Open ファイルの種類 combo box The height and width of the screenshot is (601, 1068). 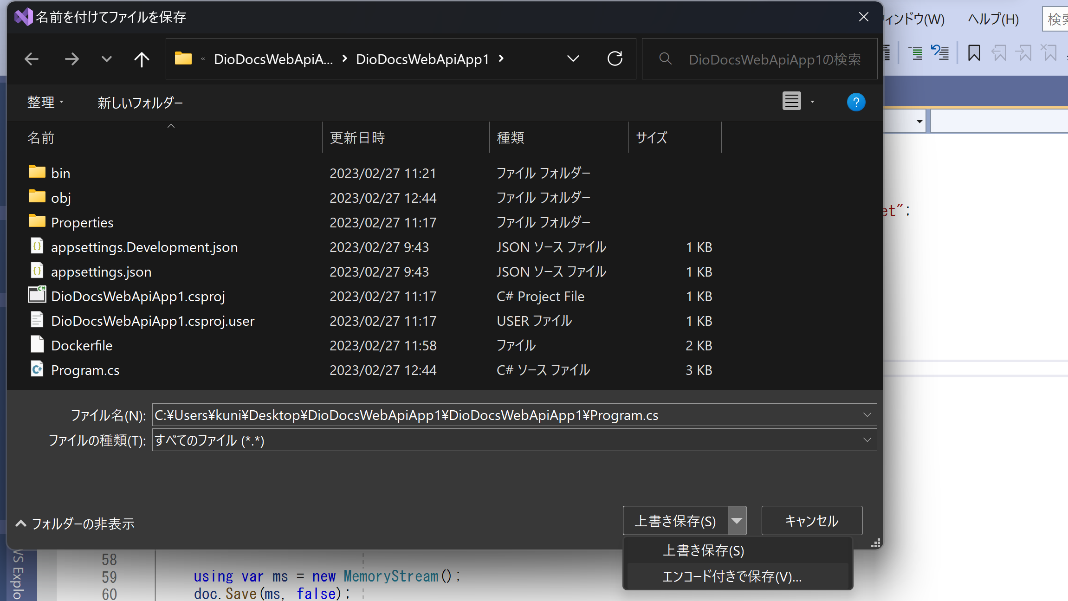(514, 440)
